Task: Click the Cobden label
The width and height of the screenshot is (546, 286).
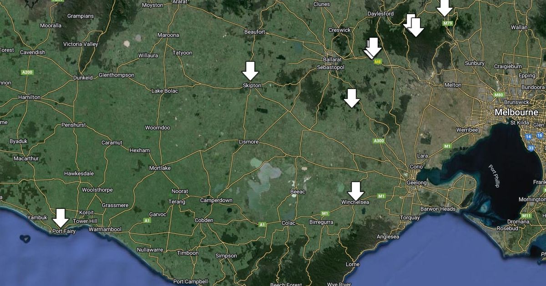Action: pos(204,221)
